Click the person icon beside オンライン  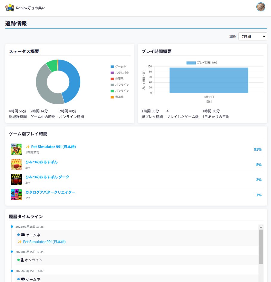click(22, 260)
